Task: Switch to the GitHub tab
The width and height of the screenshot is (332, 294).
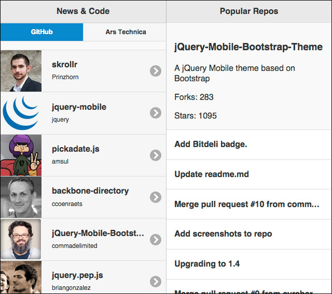Action: point(41,32)
